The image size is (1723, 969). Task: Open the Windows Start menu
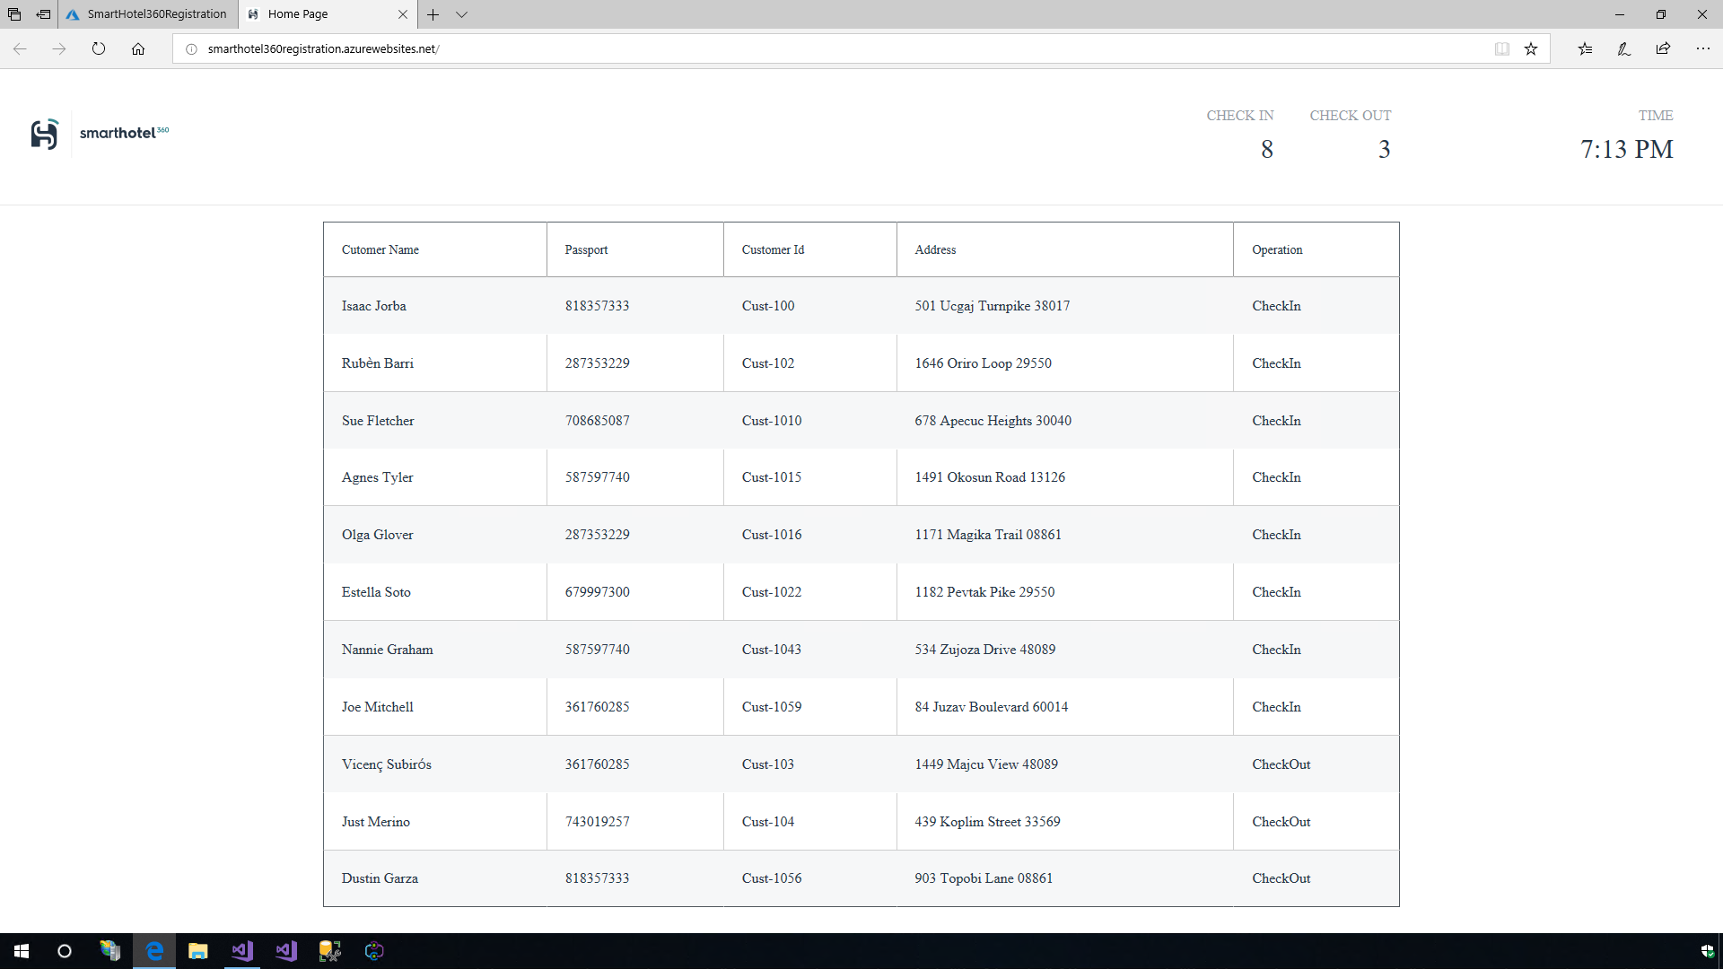point(22,951)
